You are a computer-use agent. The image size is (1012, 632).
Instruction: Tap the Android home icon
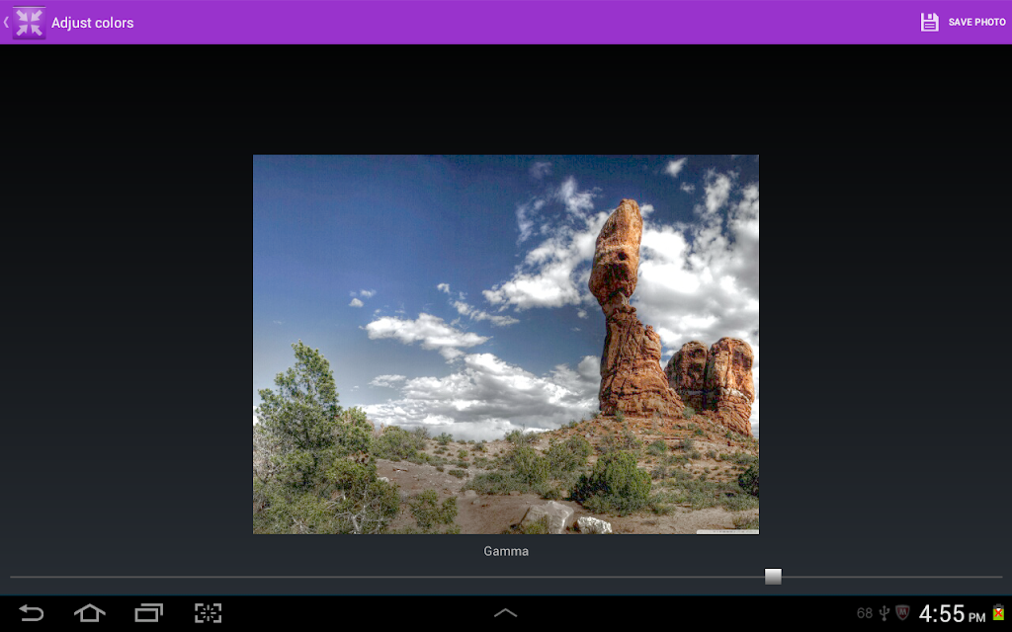click(89, 612)
